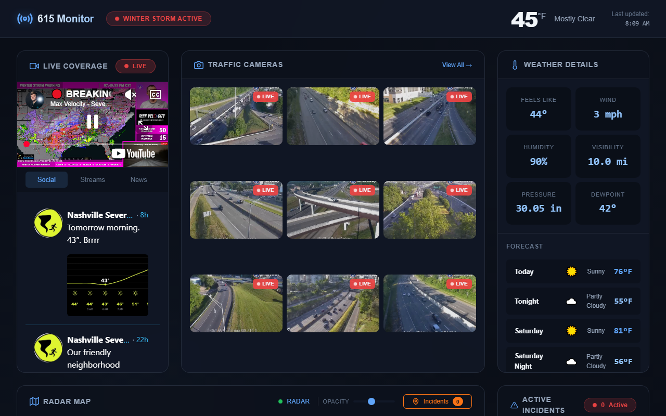
Task: Click the last updated 8:09 AM timestamp
Action: (637, 23)
